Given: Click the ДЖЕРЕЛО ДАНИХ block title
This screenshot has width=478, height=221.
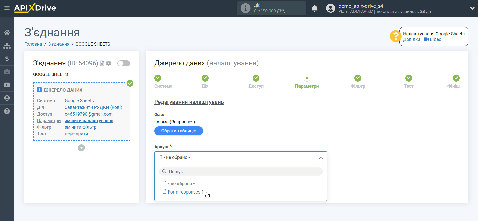Looking at the screenshot, I should tap(63, 90).
